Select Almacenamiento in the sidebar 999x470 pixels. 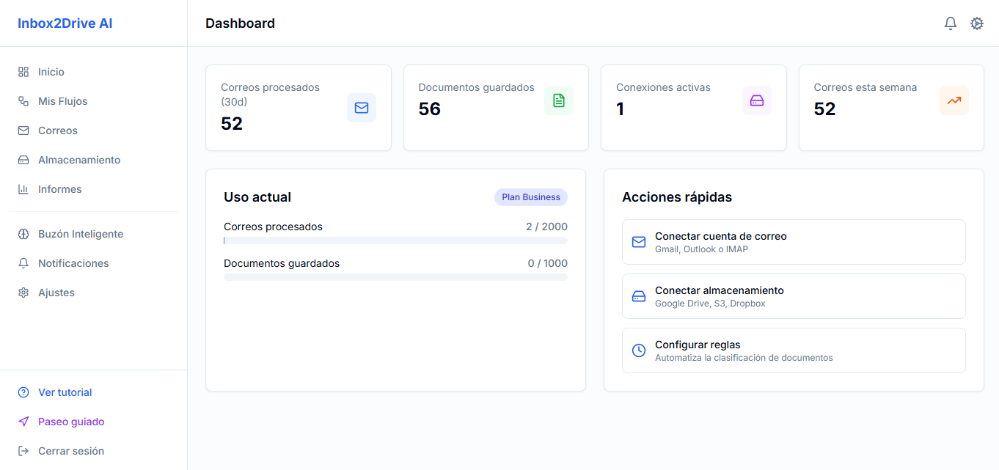click(79, 159)
